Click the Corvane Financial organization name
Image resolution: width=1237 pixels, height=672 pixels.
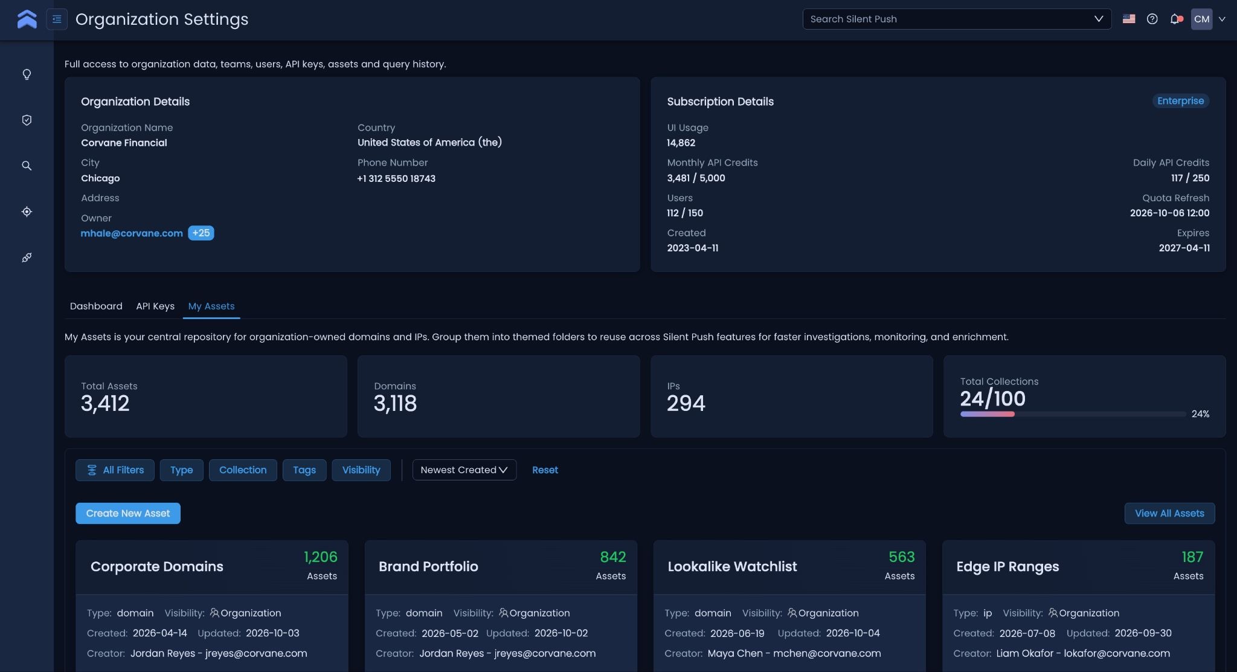(124, 143)
